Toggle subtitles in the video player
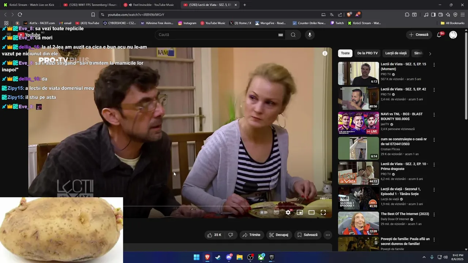This screenshot has height=263, width=468. click(276, 212)
